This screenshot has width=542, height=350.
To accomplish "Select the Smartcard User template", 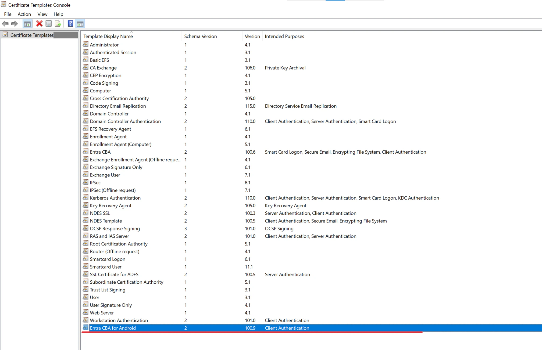I will point(105,267).
